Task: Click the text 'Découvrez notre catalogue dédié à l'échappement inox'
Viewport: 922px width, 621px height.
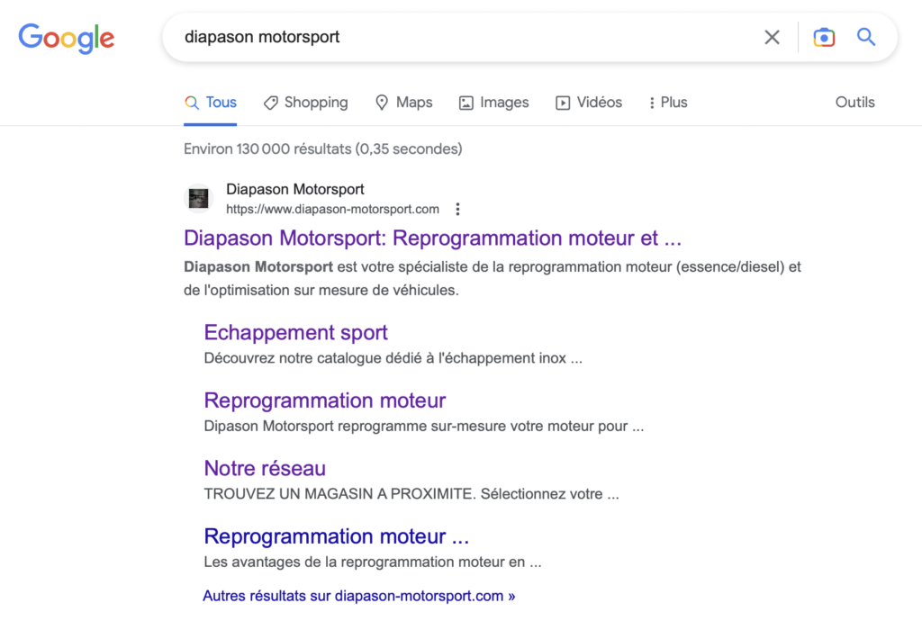Action: 393,358
